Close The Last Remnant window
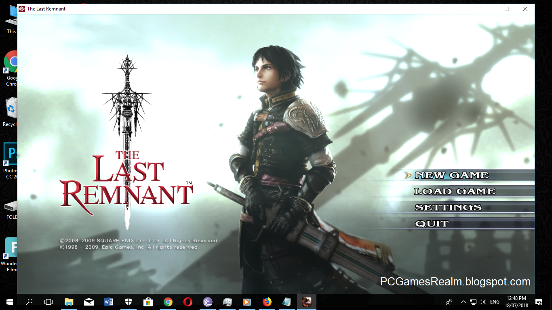 (525, 9)
